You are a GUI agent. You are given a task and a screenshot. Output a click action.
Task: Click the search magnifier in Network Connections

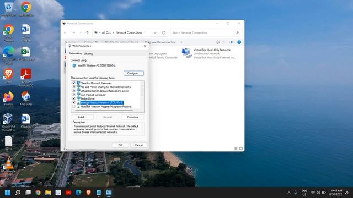tap(237, 33)
